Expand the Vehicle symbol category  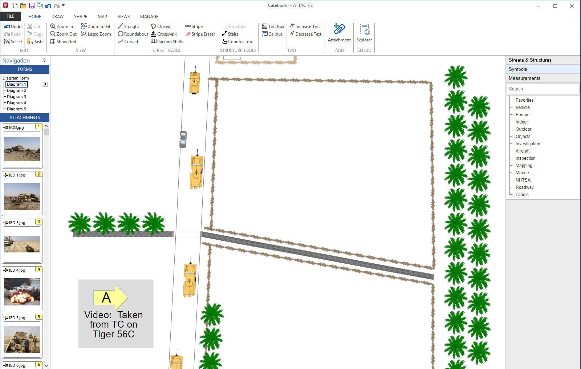pyautogui.click(x=523, y=108)
